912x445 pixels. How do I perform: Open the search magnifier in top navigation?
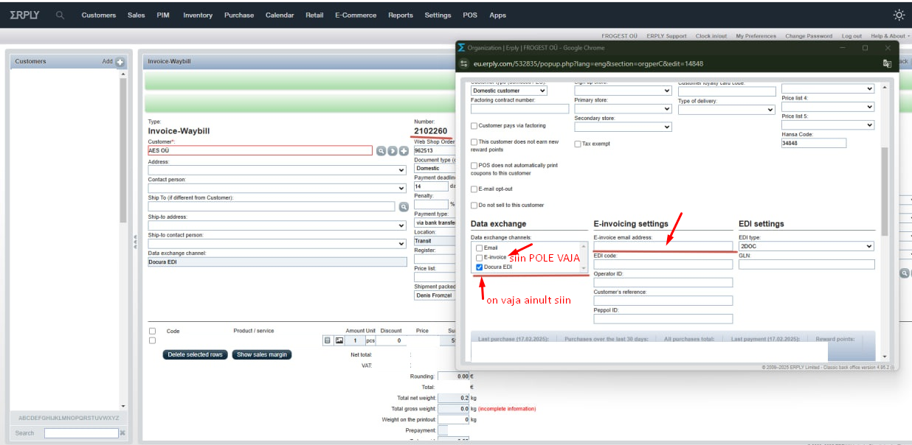click(61, 15)
